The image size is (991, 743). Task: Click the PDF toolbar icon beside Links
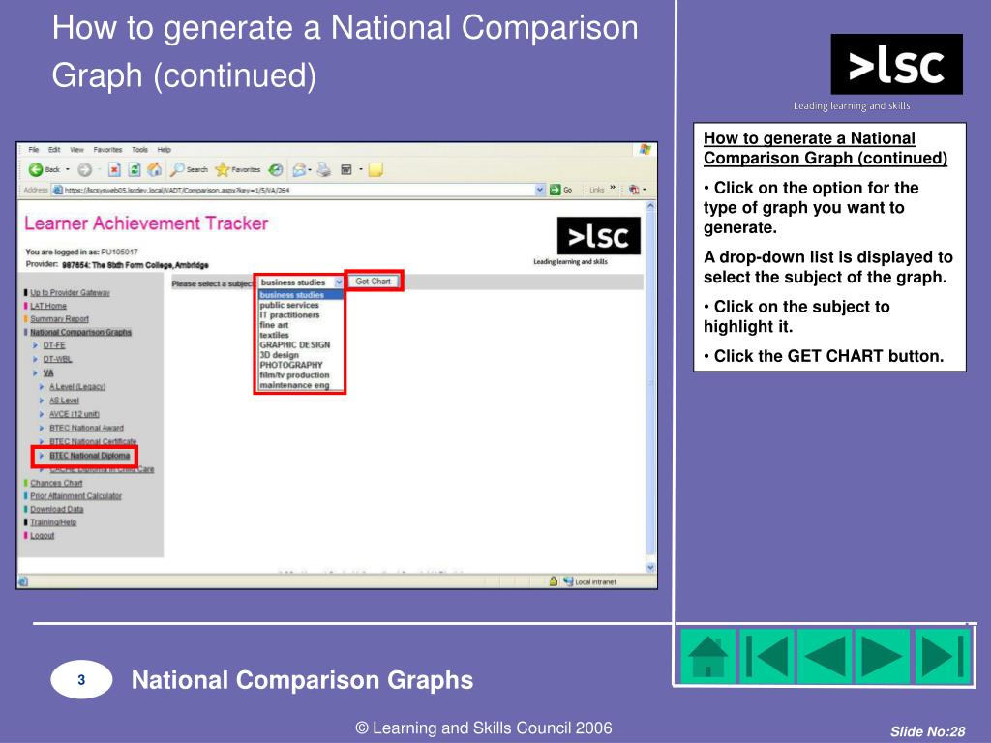click(x=634, y=190)
